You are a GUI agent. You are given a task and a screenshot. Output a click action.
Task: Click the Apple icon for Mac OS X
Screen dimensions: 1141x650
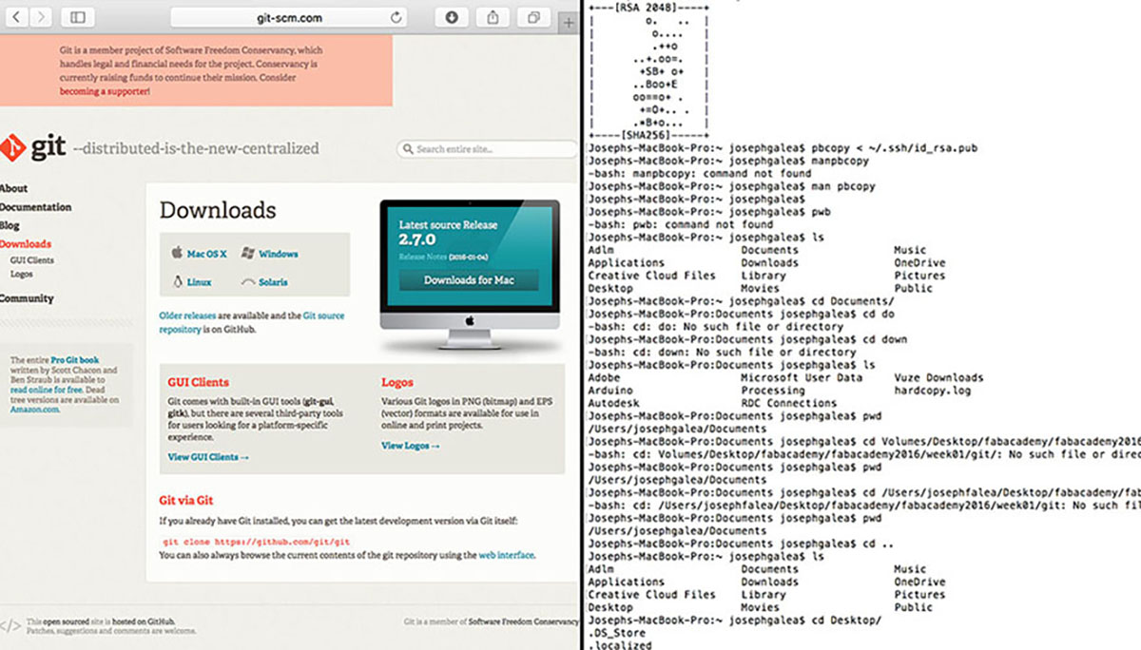point(176,254)
